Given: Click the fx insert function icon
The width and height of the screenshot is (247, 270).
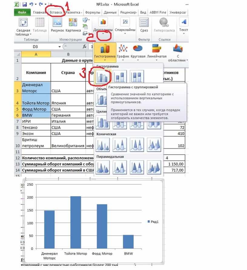Looking at the screenshot, I should coord(84,47).
